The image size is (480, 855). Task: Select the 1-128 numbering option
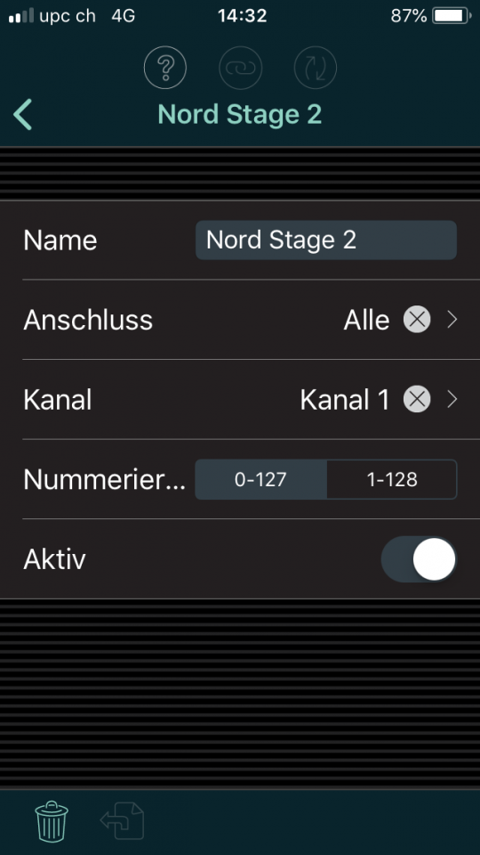coord(392,479)
